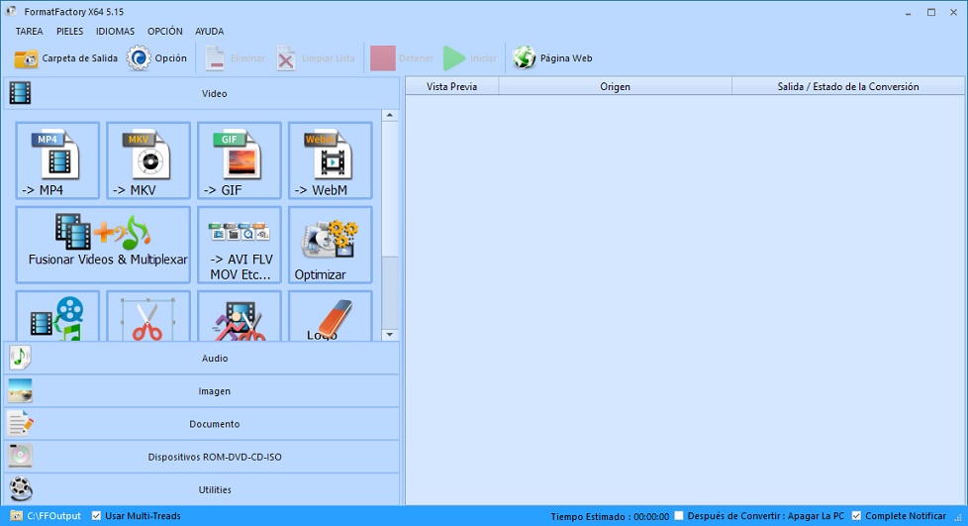
Task: Click the Carpeta de Salida label
Action: click(x=79, y=58)
